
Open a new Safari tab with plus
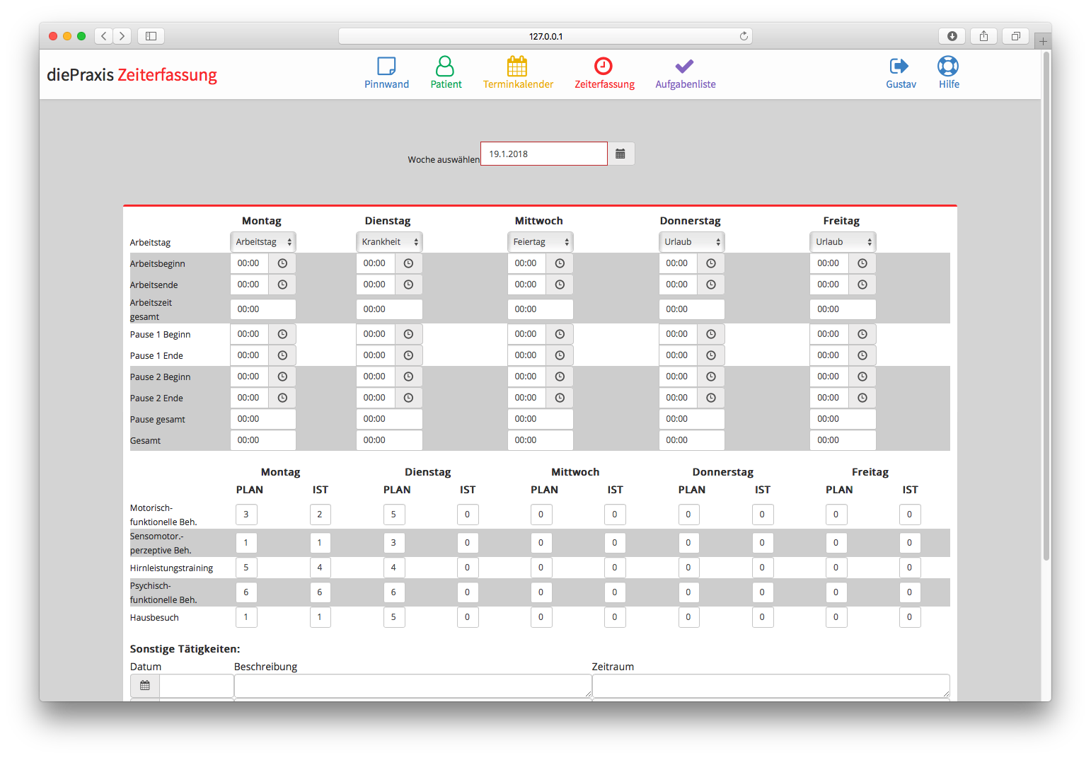coord(1043,41)
